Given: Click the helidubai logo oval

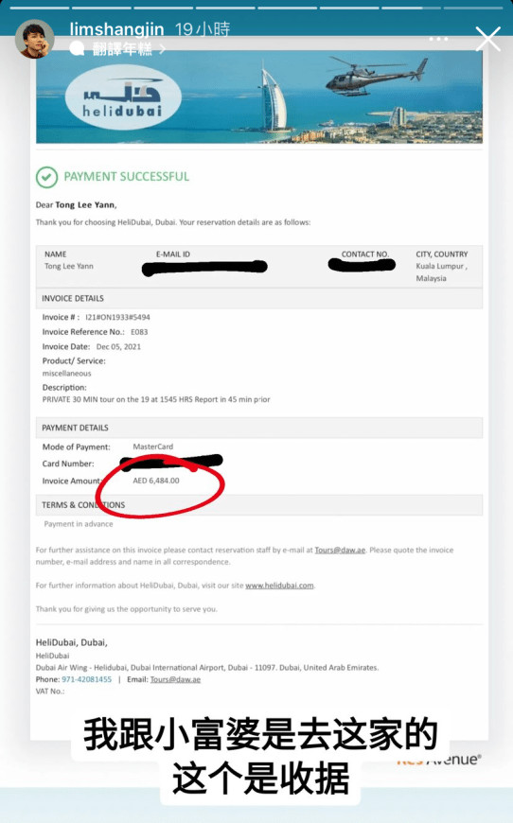Looking at the screenshot, I should coord(123,97).
